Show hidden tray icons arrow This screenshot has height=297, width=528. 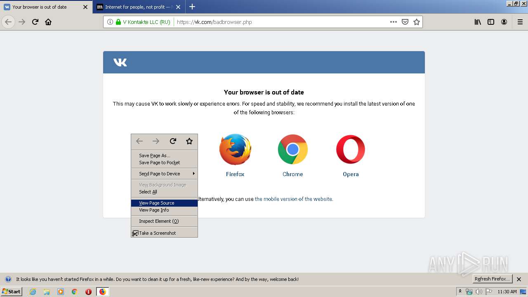point(460,292)
